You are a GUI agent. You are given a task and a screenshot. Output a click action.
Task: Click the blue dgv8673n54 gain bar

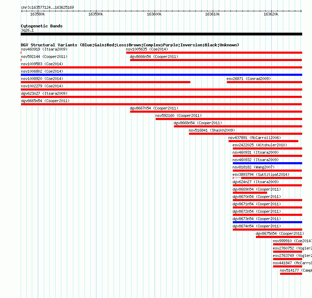click(x=267, y=222)
